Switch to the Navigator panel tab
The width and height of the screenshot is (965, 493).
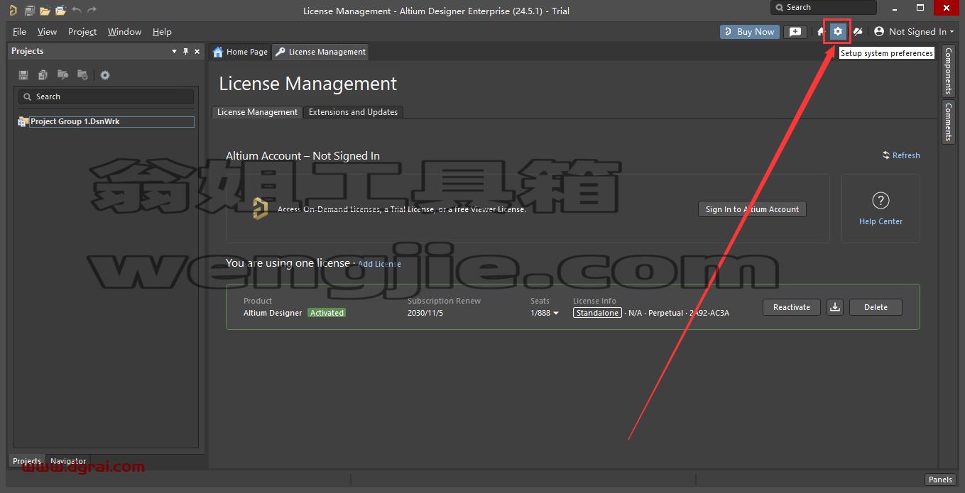coord(68,461)
